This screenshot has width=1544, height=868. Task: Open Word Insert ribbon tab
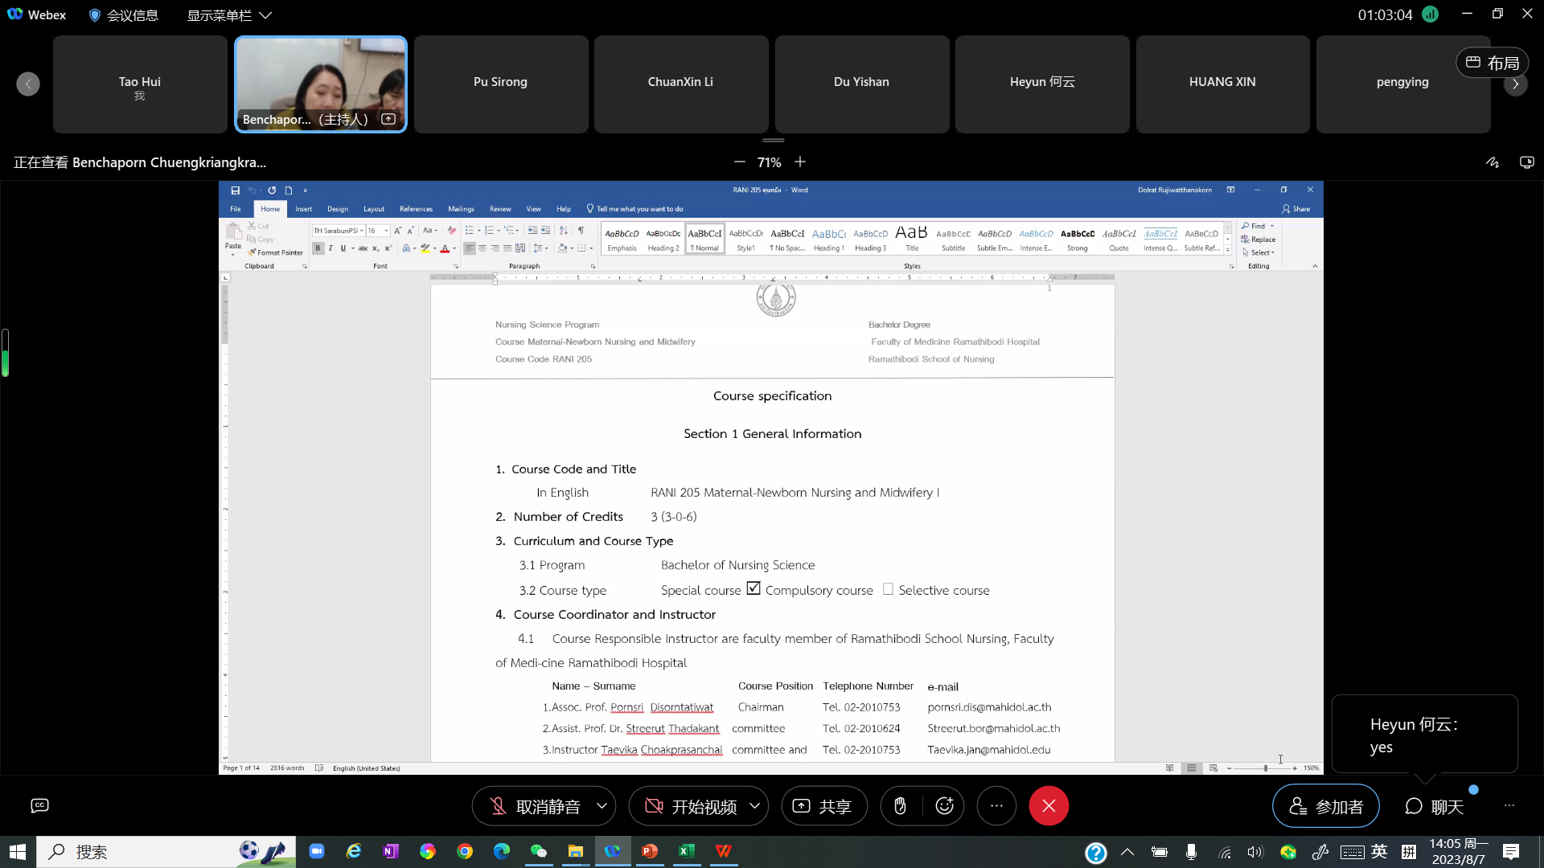point(303,209)
